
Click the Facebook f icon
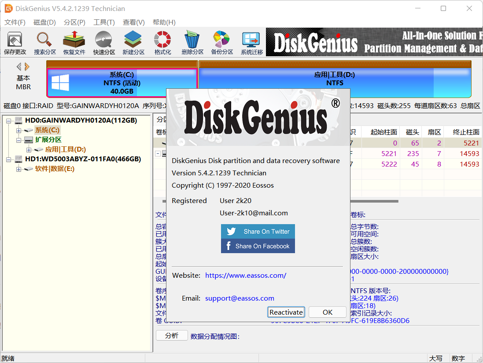click(x=228, y=246)
